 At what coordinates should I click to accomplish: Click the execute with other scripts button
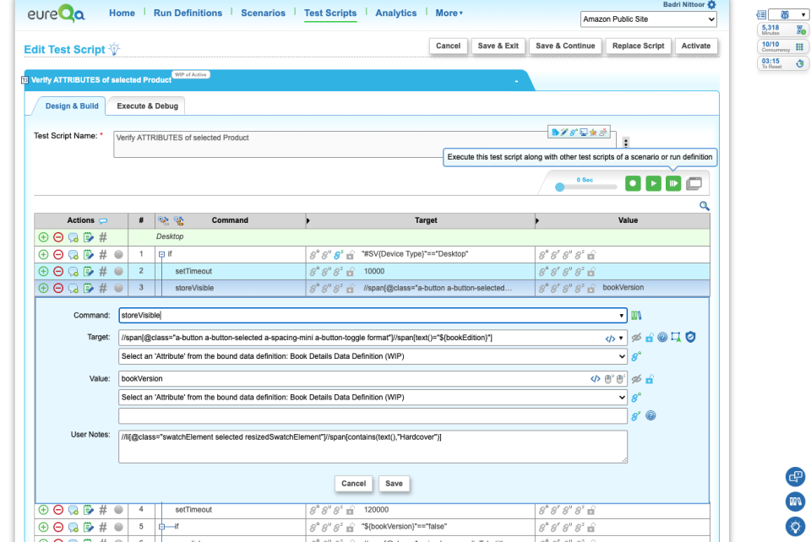[x=673, y=183]
